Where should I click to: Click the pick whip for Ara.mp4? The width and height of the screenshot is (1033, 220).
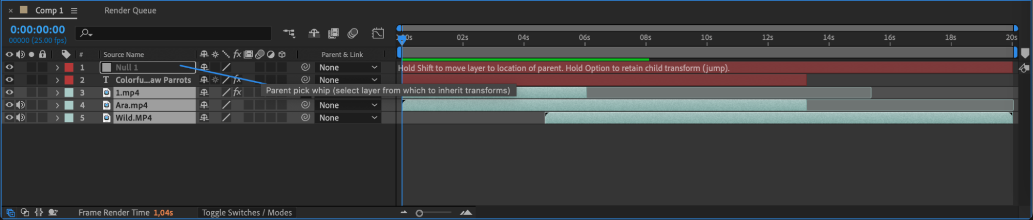[x=305, y=105]
